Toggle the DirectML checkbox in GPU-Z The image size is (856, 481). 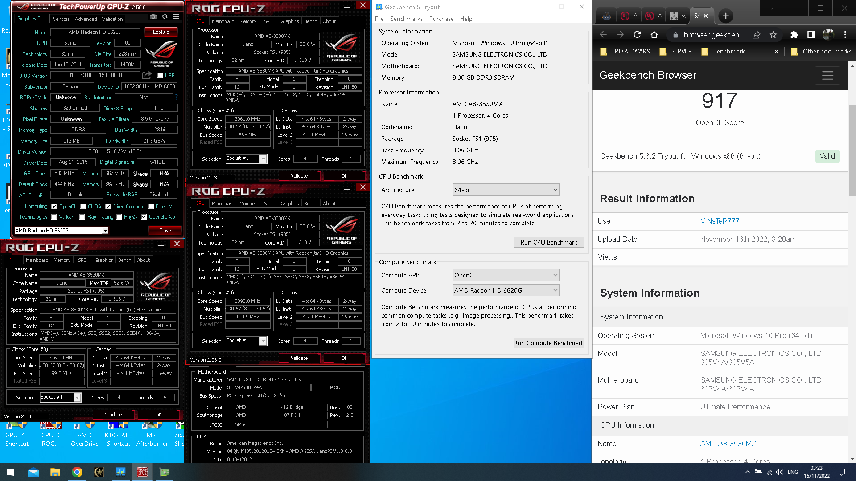tap(151, 207)
